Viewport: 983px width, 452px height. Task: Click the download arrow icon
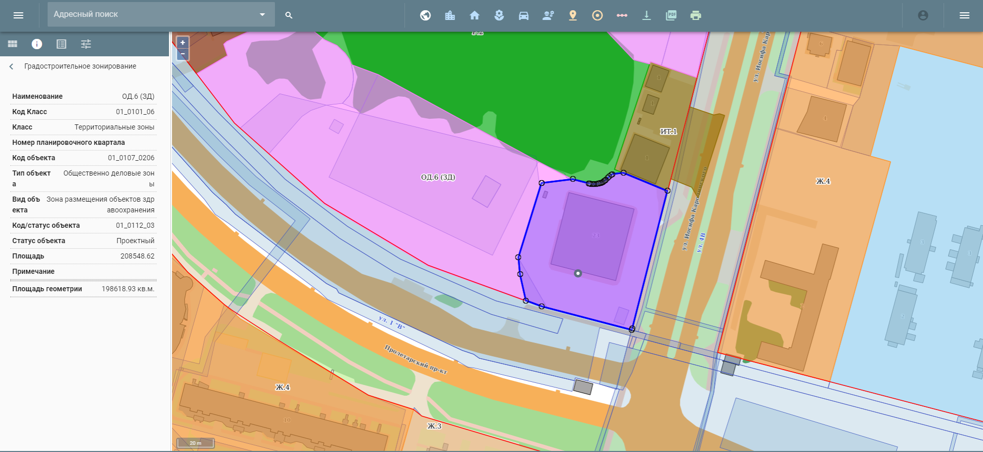[646, 15]
